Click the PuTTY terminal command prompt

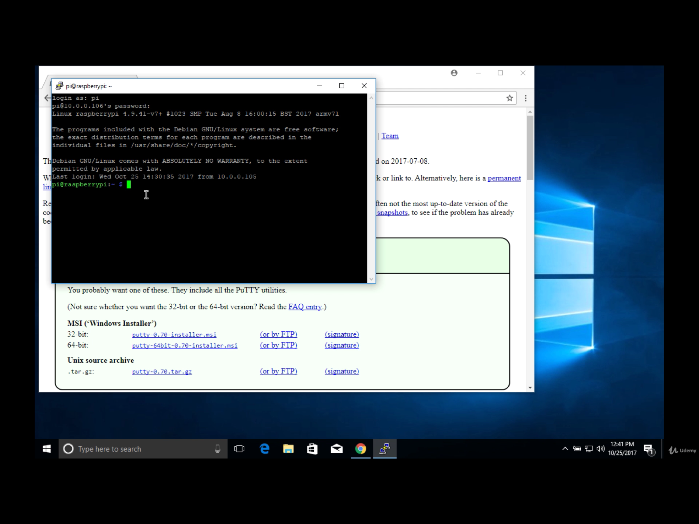coord(91,185)
